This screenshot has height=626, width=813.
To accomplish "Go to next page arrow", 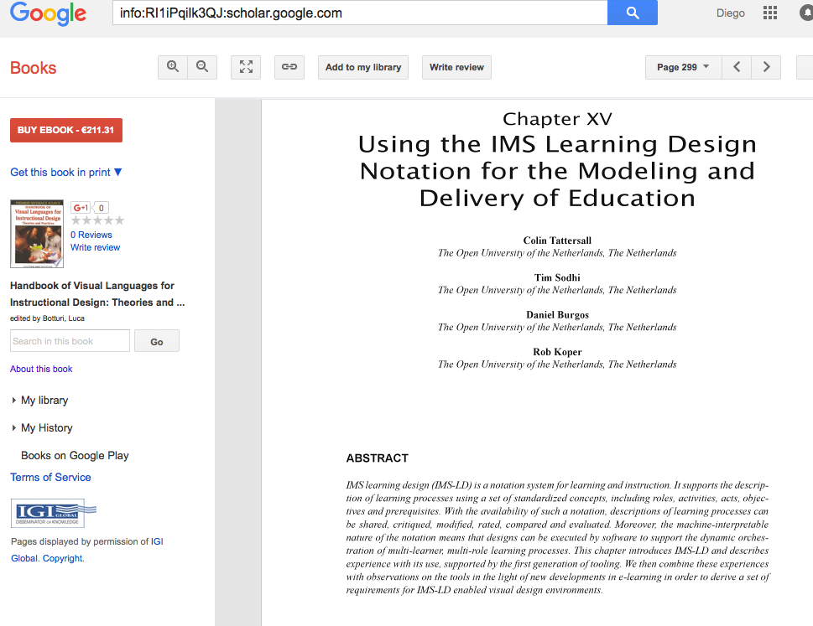I will point(766,67).
